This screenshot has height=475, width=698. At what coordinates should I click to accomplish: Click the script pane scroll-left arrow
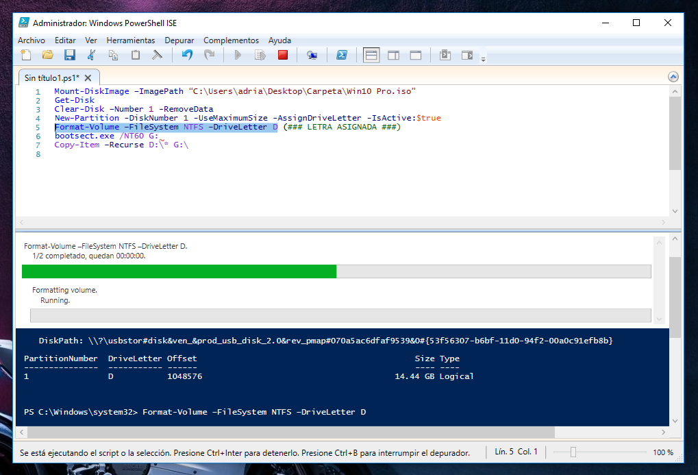[x=21, y=222]
